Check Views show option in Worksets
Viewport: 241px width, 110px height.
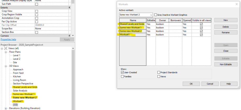(159, 76)
